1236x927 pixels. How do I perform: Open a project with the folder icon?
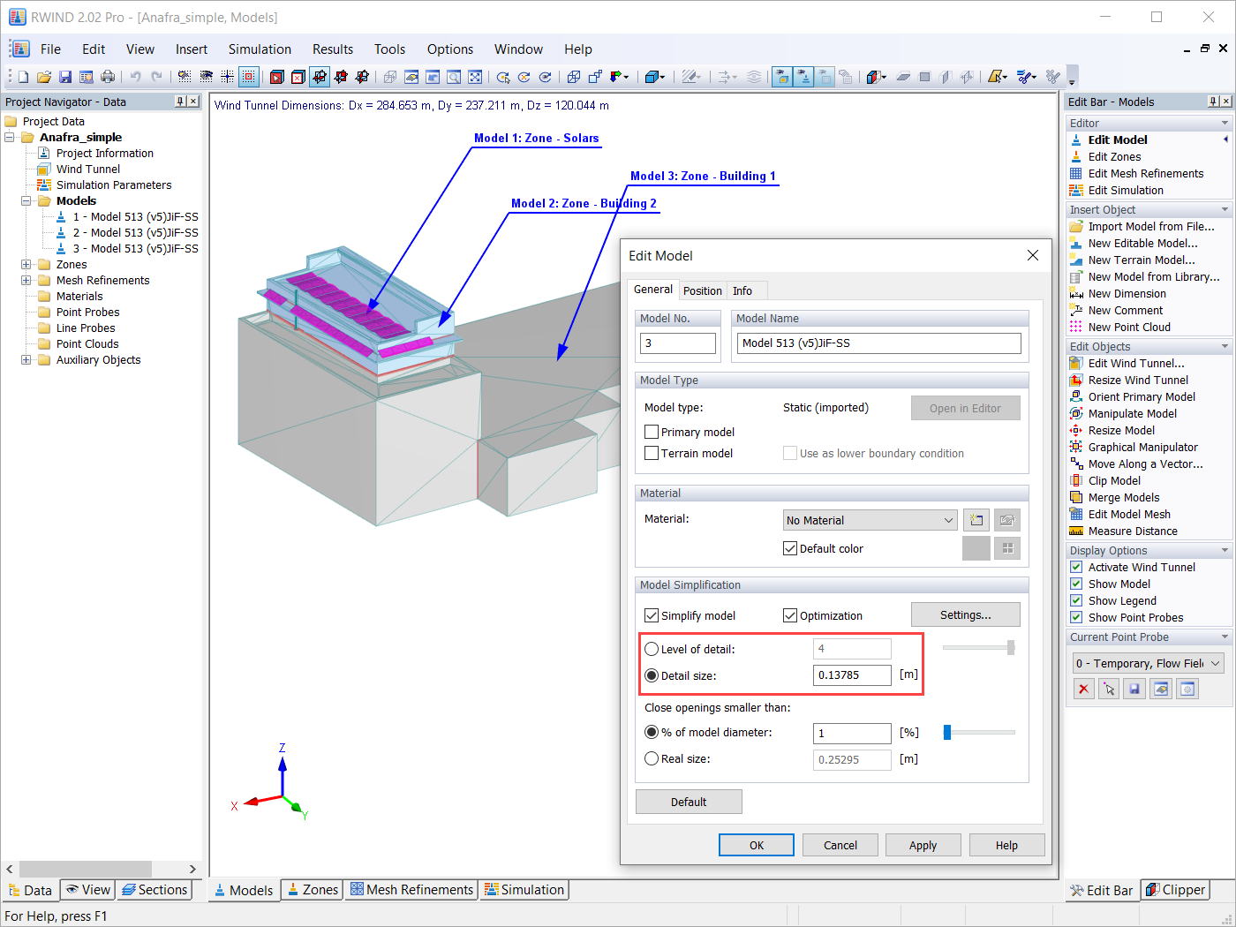tap(44, 77)
